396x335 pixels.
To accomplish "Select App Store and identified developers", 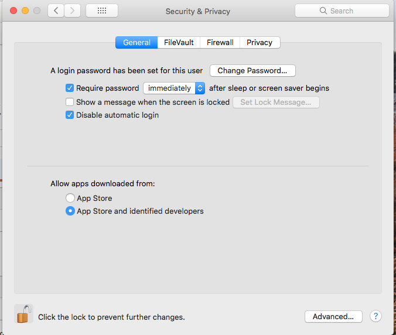I will tap(70, 211).
